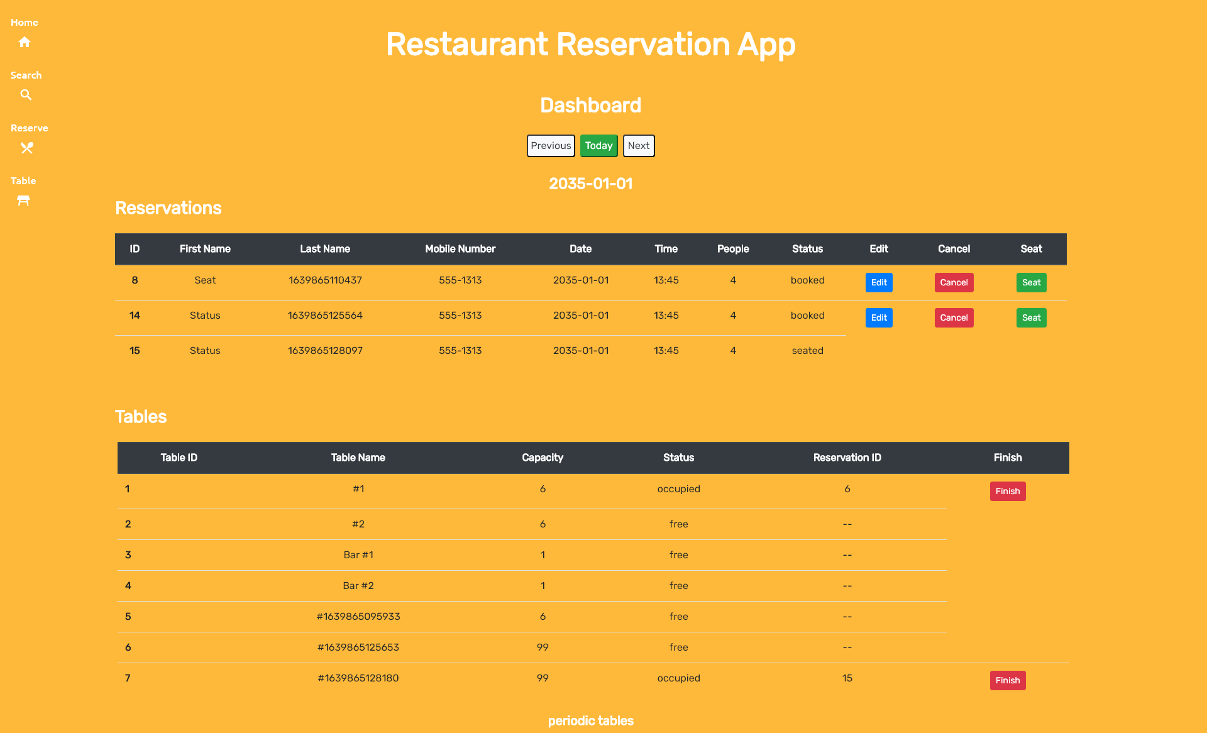Edit reservation ID 8
Viewport: 1207px width, 733px height.
point(879,282)
